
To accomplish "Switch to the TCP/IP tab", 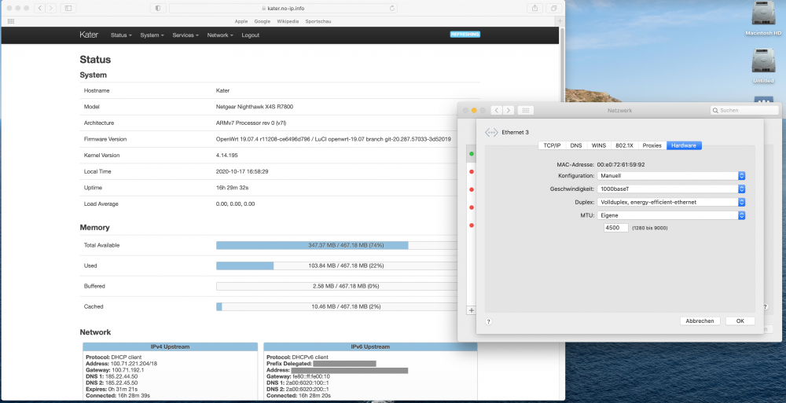I will point(552,145).
